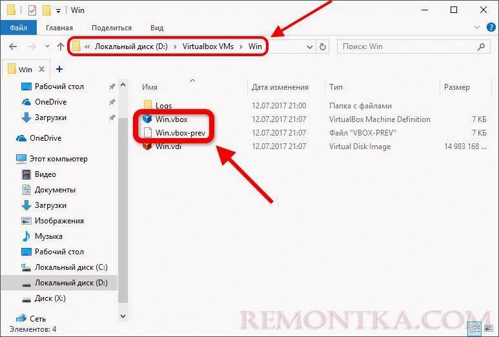Image resolution: width=499 pixels, height=337 pixels.
Task: Click the Win.vbox-prev blank file icon
Action: point(147,133)
